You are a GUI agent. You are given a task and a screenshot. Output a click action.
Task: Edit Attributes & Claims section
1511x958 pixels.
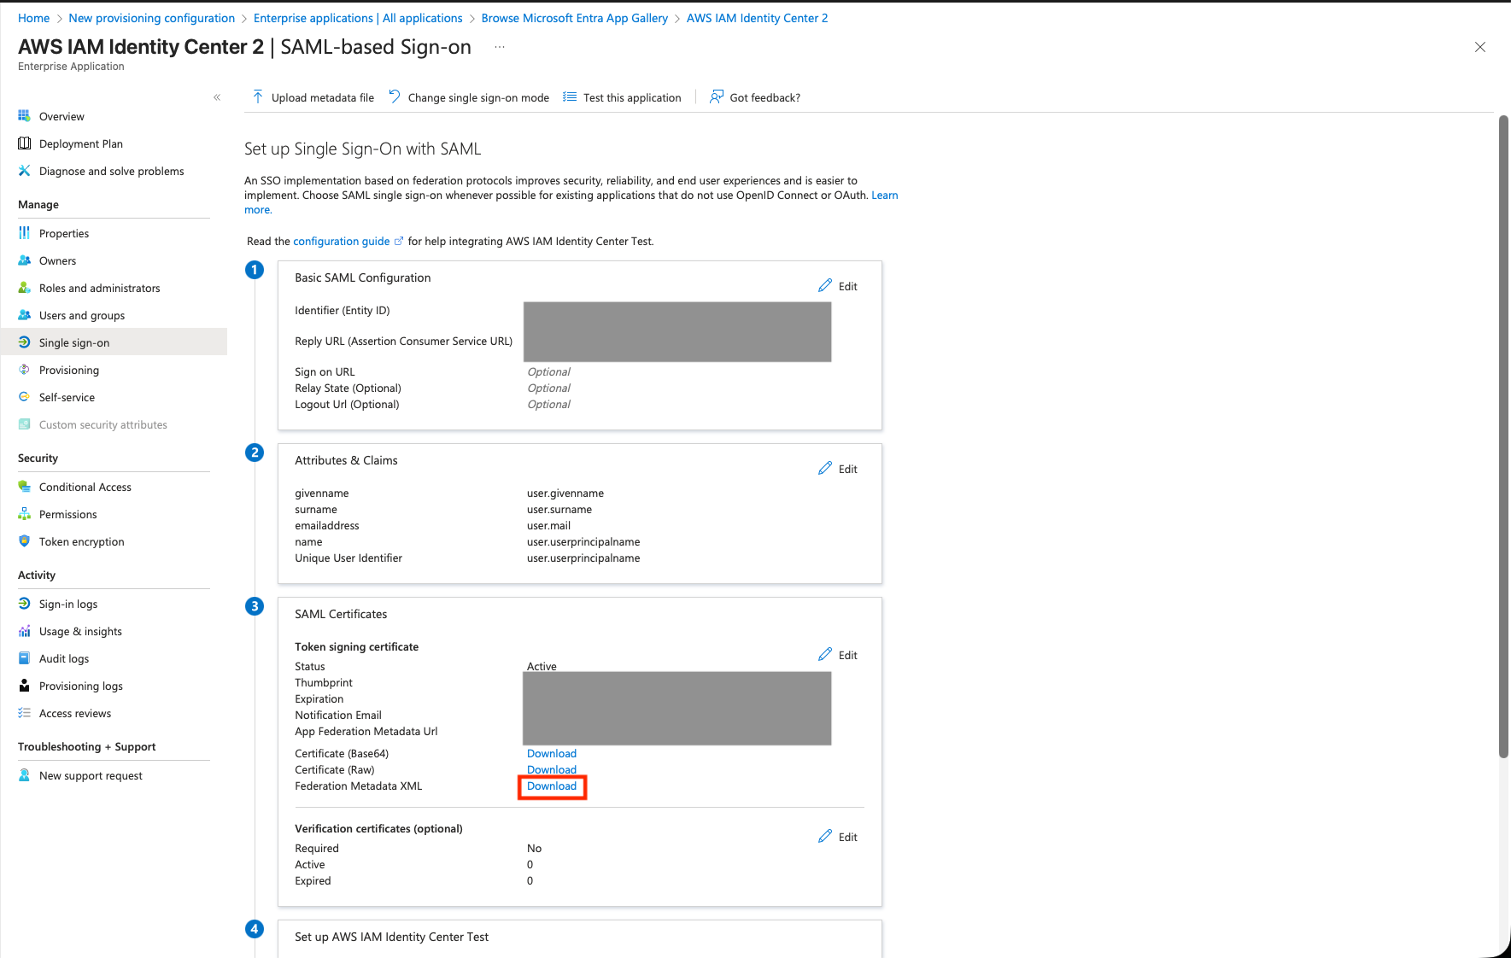point(838,469)
